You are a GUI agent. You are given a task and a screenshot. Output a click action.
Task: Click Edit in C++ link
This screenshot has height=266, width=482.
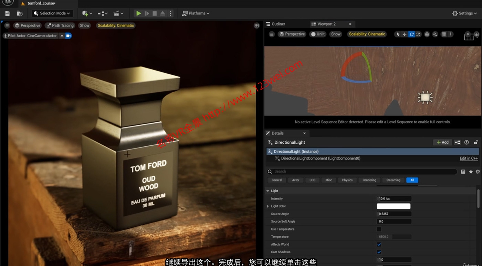click(x=468, y=158)
